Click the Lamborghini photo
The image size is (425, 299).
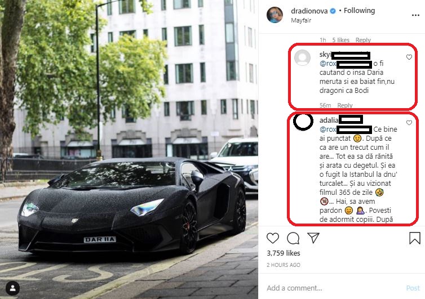click(129, 150)
